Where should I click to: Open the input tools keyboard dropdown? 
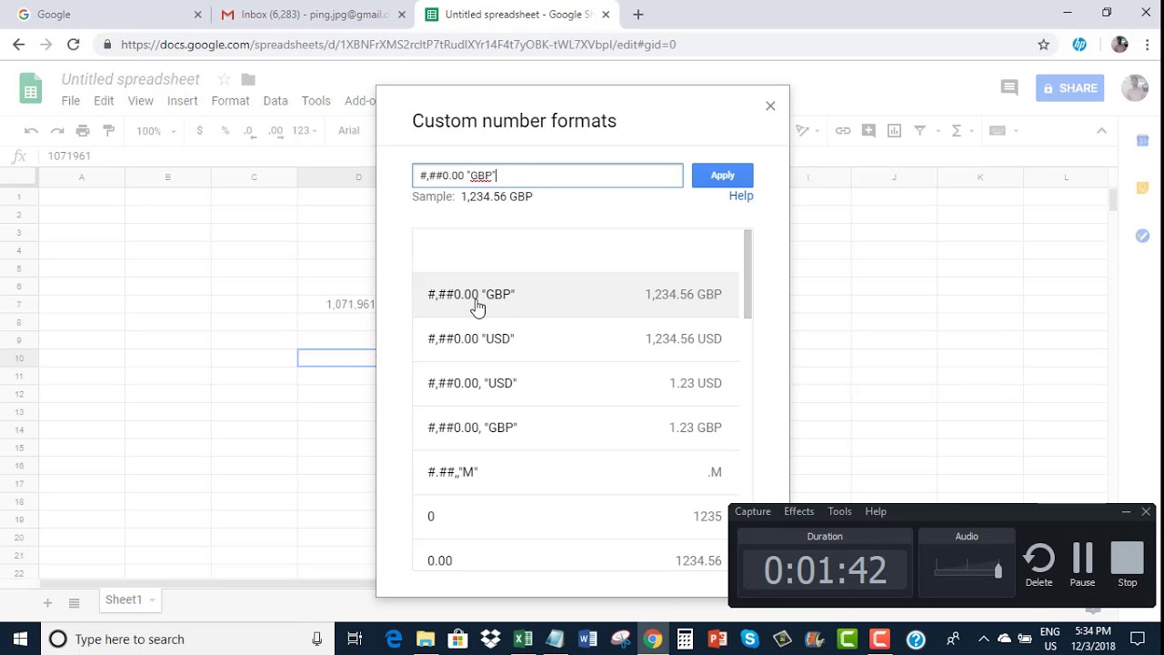point(1002,131)
